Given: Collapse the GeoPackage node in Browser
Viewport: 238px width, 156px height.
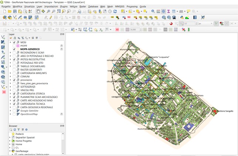Looking at the screenshot, I should click(10, 151).
